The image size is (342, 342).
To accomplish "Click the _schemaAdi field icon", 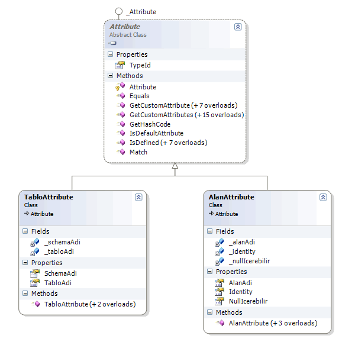I will coord(35,243).
